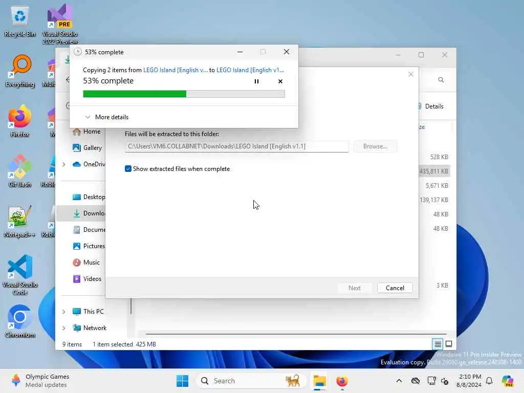The width and height of the screenshot is (524, 393).
Task: Pause the file copy operation
Action: pos(256,81)
